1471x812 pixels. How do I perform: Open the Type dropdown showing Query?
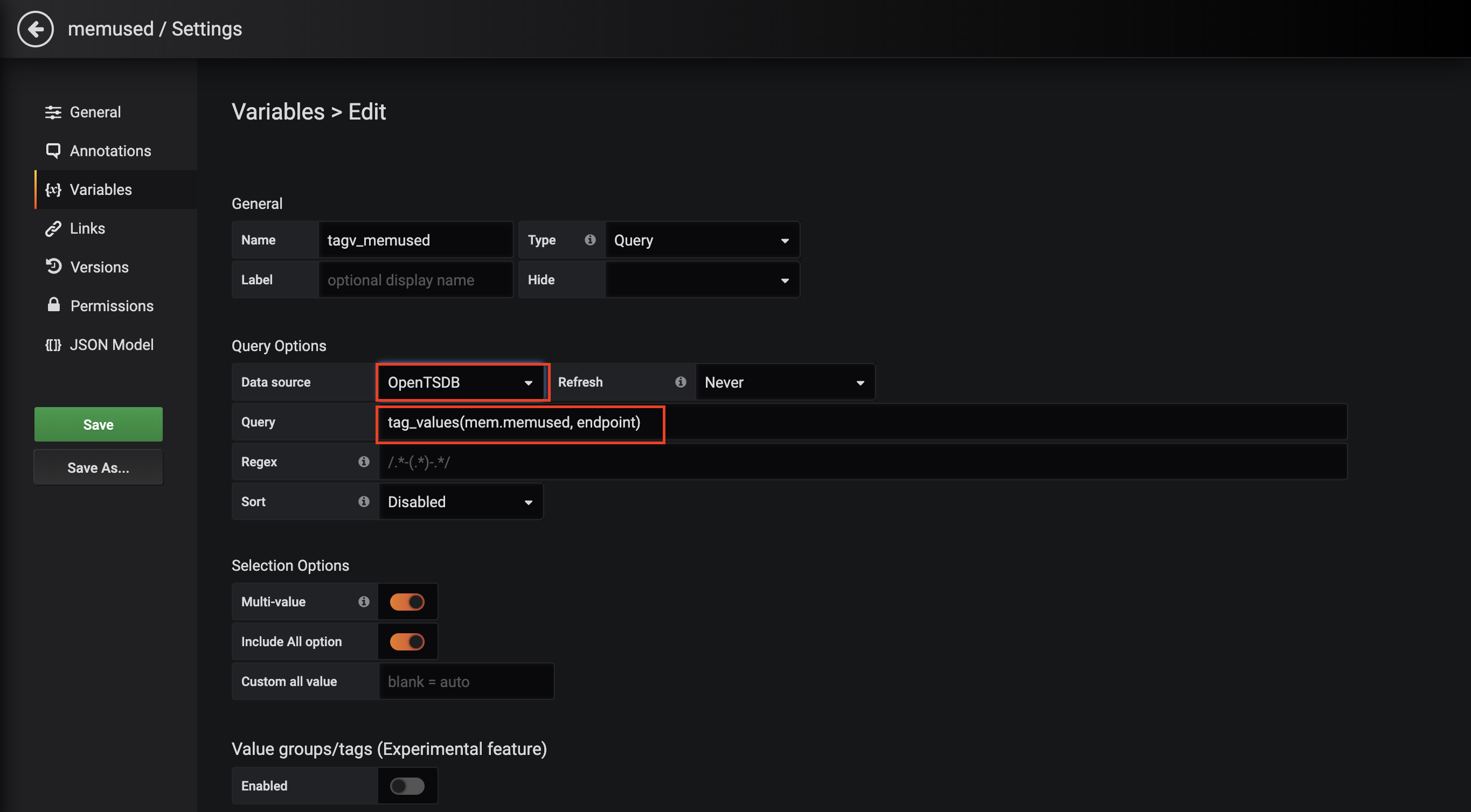(x=702, y=240)
